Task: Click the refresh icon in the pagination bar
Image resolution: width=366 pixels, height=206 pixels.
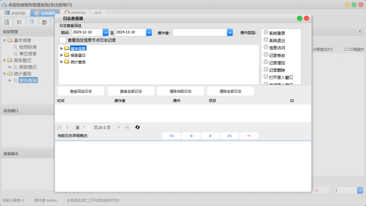Action: tap(137, 127)
